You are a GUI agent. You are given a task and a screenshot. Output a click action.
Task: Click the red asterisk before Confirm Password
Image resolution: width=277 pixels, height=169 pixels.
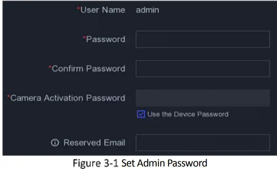pyautogui.click(x=50, y=67)
